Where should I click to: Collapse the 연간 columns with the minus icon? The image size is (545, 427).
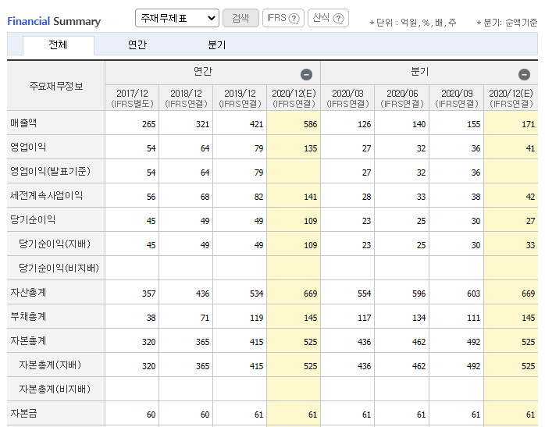[306, 74]
